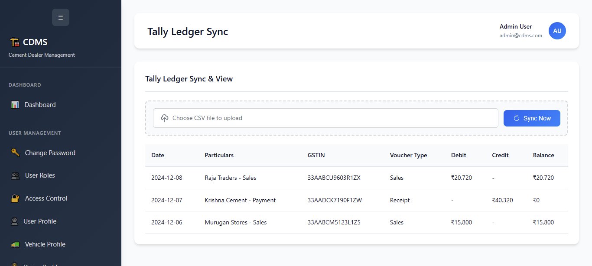Click the wrench icon beside Change Password
Screen dimensions: 592x266
pyautogui.click(x=15, y=152)
